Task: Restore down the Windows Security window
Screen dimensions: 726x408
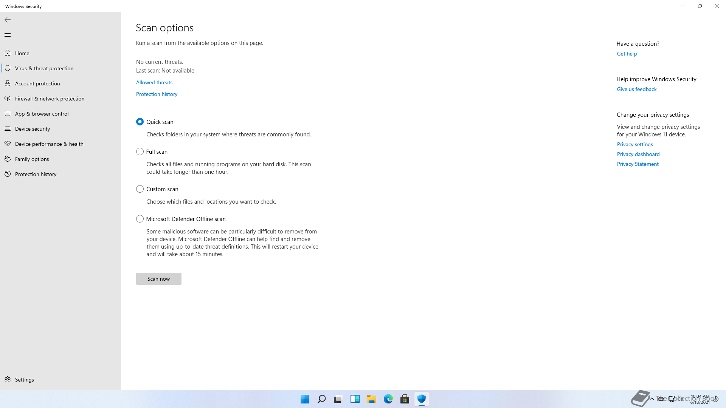Action: [x=700, y=6]
